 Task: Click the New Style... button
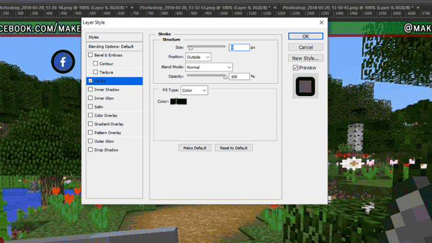coord(306,58)
